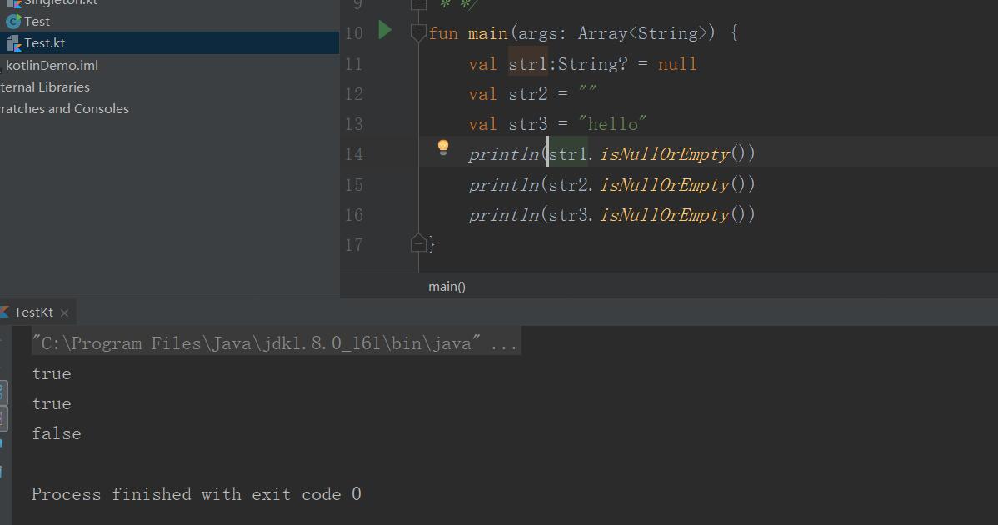
Task: Close the TestKt run tab
Action: point(64,312)
